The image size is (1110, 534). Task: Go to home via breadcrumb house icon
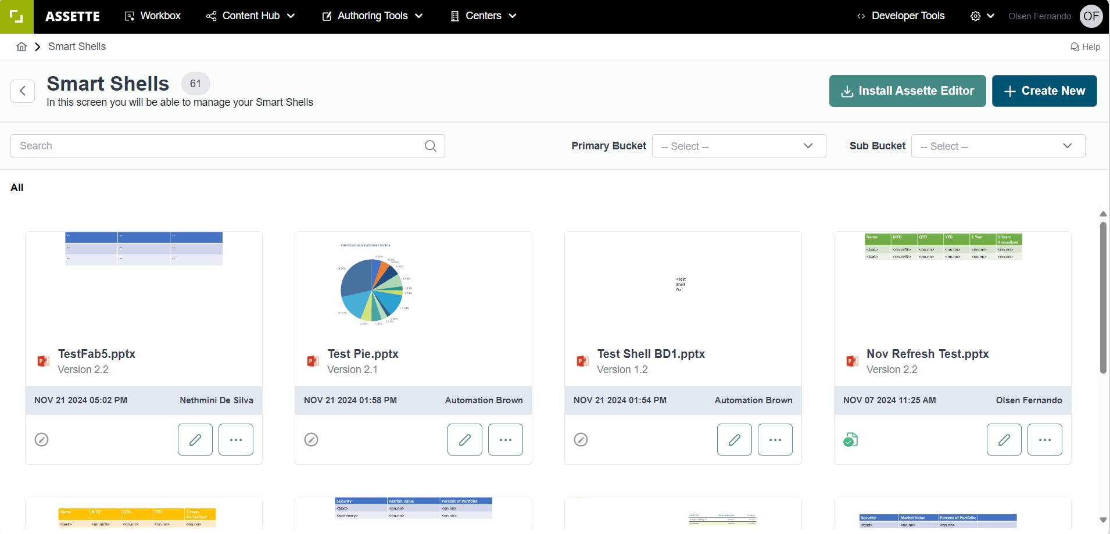(22, 47)
